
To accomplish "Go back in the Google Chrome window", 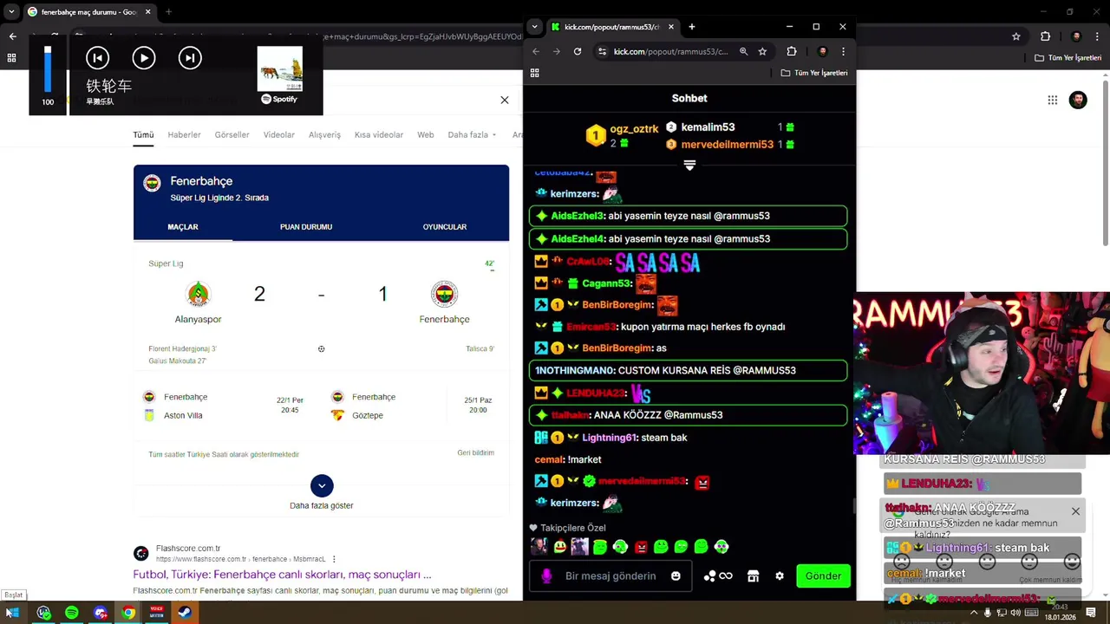I will pyautogui.click(x=12, y=36).
